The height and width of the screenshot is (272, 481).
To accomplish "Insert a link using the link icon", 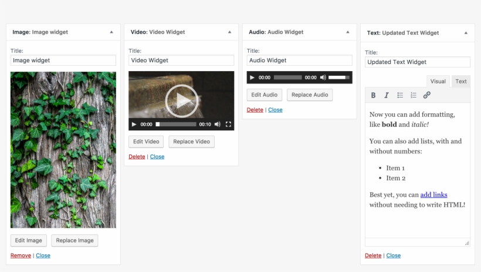I will tap(427, 95).
